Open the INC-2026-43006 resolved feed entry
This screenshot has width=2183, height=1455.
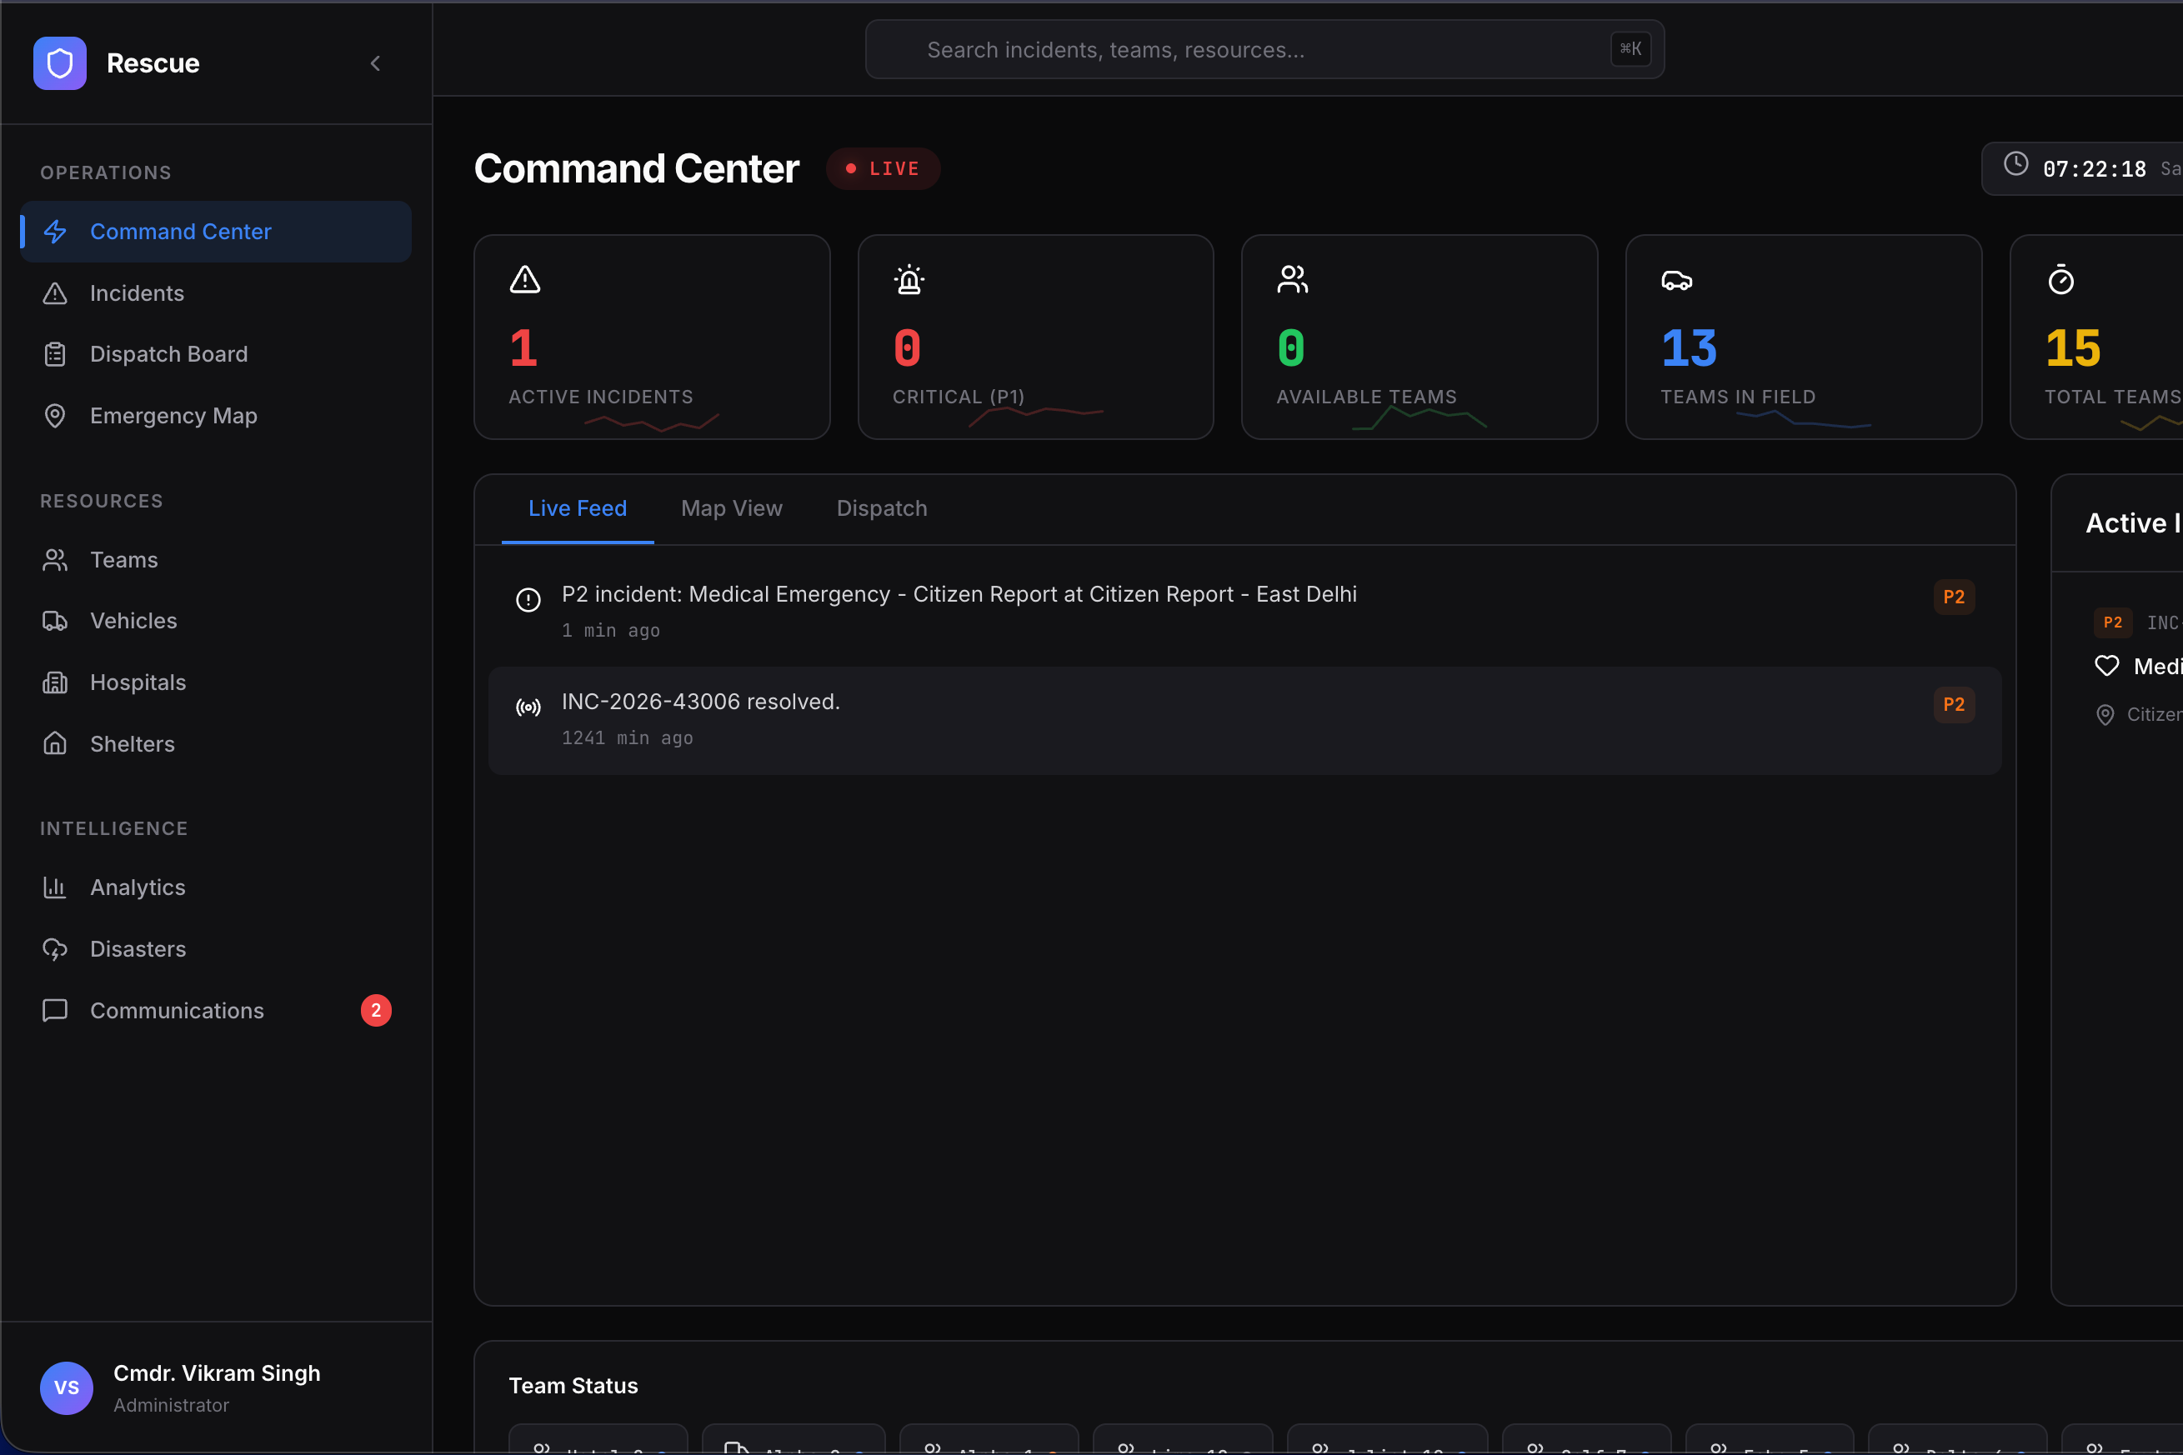click(x=1244, y=720)
